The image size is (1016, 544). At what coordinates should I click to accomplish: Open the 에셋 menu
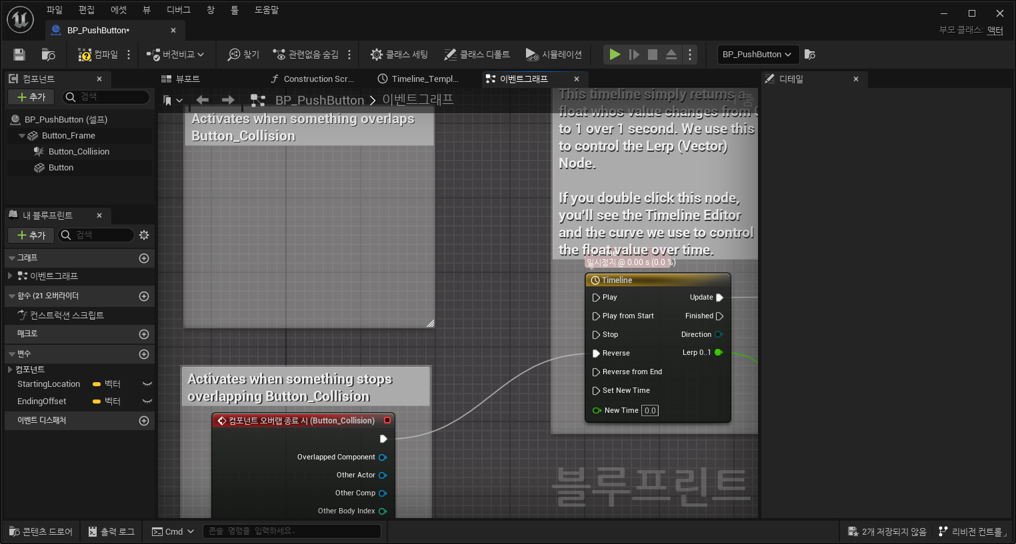click(x=119, y=10)
